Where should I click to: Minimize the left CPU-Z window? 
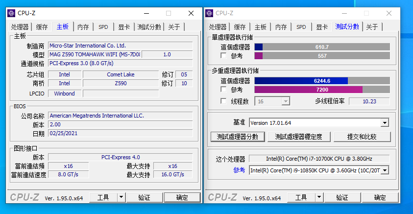146,13
